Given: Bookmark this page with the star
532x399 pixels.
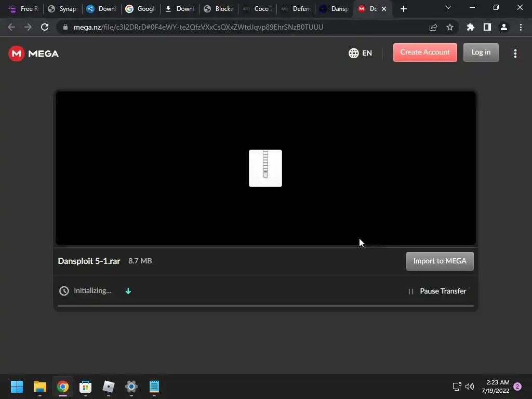Looking at the screenshot, I should click(x=449, y=27).
